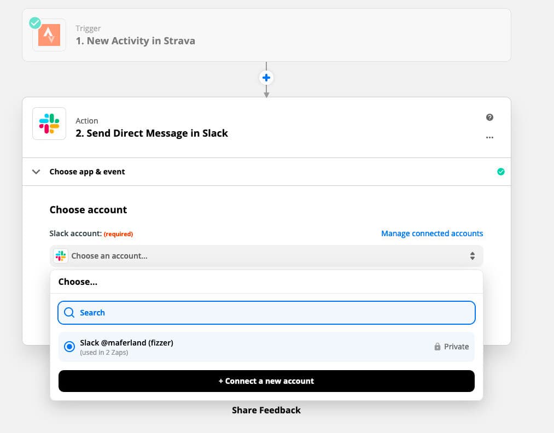This screenshot has height=433, width=554.
Task: Click the small Slack icon in the account field
Action: [x=60, y=255]
